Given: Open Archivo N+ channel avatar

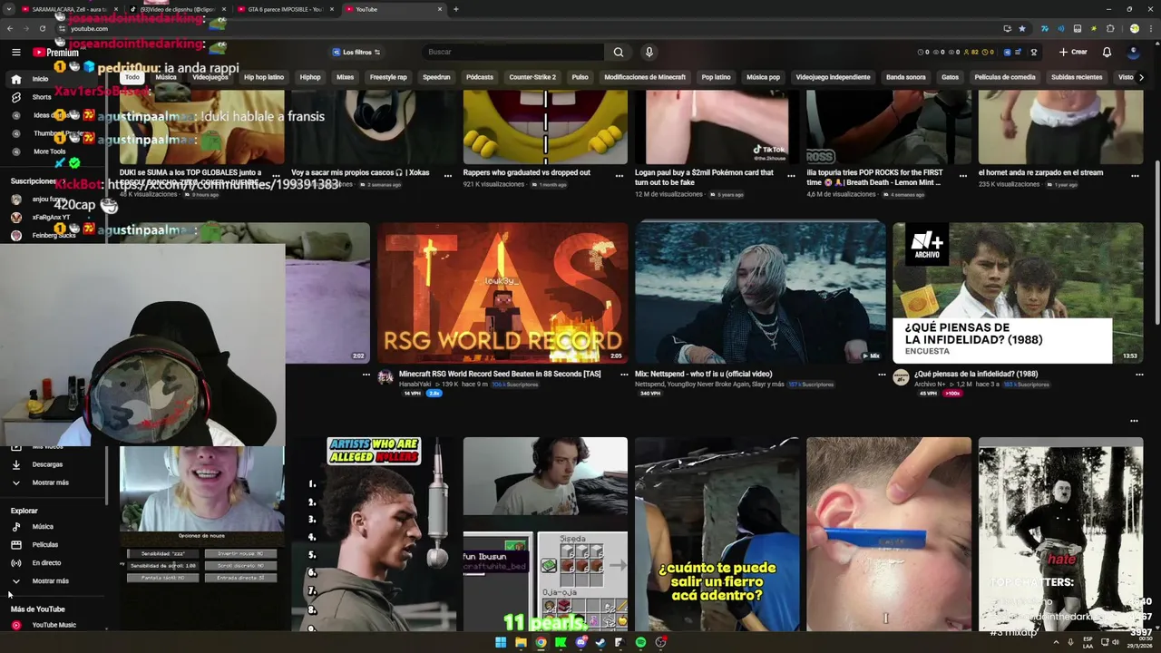Looking at the screenshot, I should coord(901,378).
